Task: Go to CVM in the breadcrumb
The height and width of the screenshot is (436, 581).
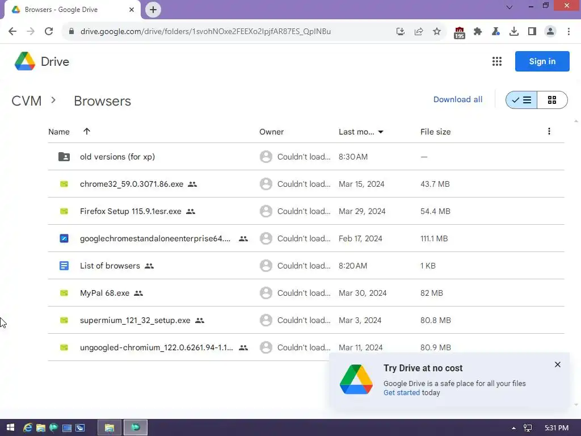Action: [x=26, y=101]
